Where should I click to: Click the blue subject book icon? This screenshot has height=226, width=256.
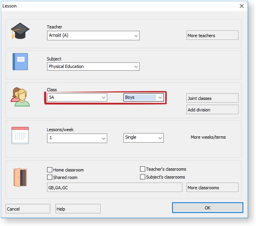(20, 62)
